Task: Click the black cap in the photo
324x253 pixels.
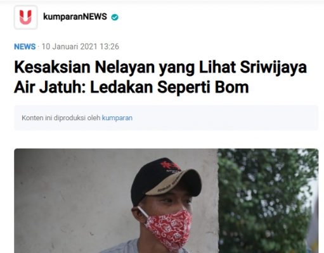Action: [x=166, y=180]
